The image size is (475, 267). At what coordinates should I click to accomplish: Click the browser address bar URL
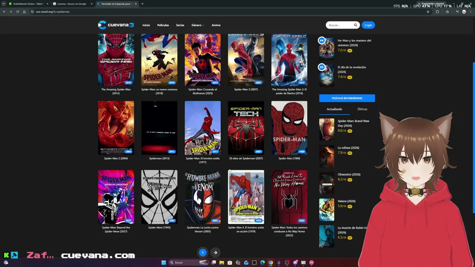tap(53, 11)
